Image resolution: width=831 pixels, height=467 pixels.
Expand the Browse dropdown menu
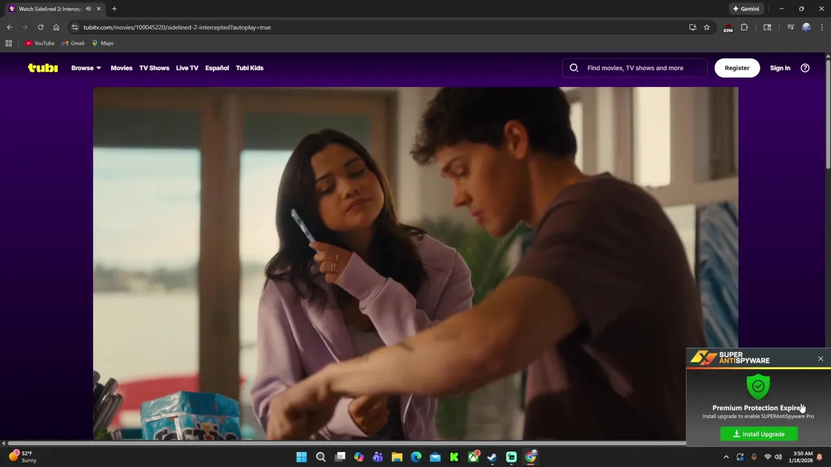click(86, 67)
